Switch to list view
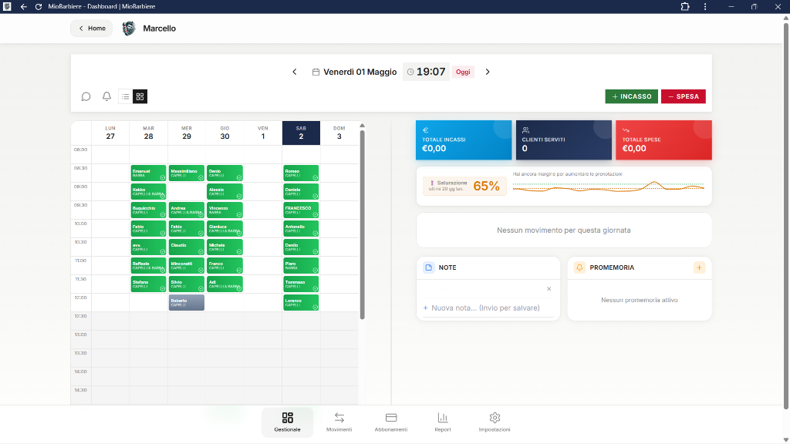Image resolution: width=790 pixels, height=444 pixels. 126,96
